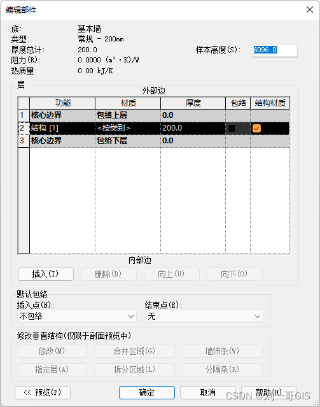Click the 修改(M) button
The height and width of the screenshot is (407, 320).
[52, 351]
